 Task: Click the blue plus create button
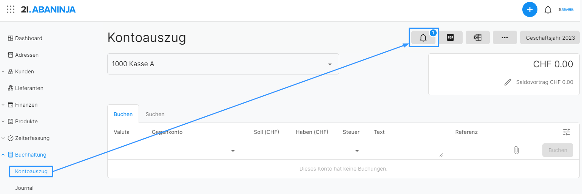[530, 9]
